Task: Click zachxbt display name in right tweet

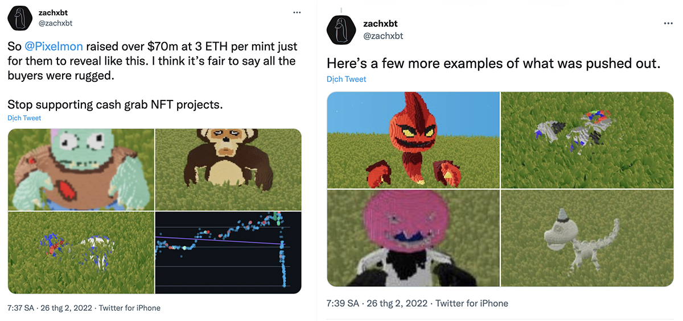Action: point(380,24)
